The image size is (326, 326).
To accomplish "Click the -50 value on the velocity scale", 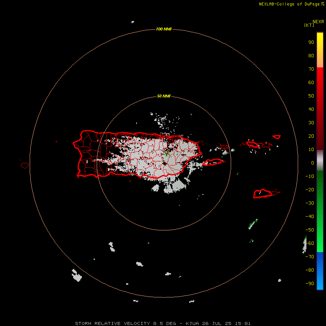I will click(310, 230).
